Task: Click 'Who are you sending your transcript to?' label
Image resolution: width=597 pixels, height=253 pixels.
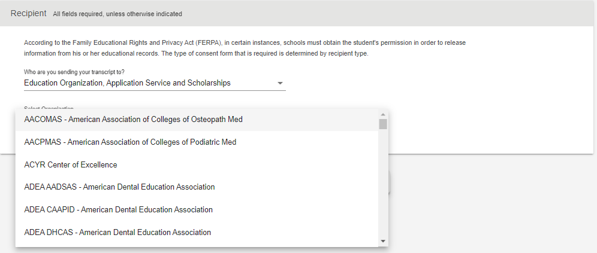Action: click(x=74, y=72)
